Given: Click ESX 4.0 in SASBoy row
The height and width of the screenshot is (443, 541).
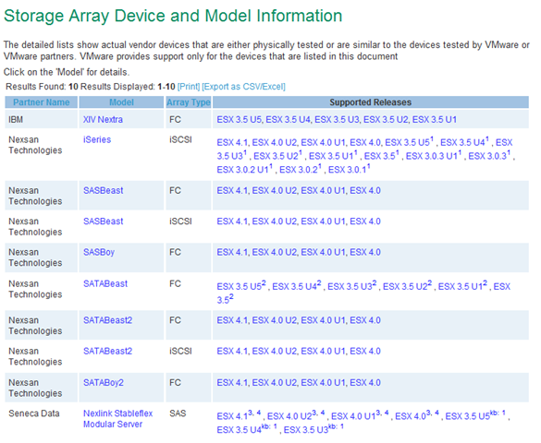Looking at the screenshot, I should pyautogui.click(x=365, y=252).
